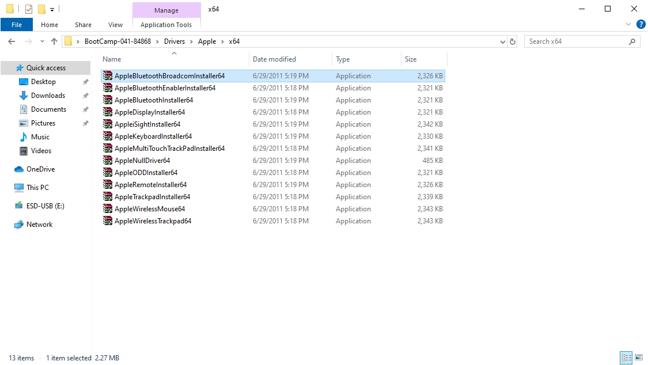The height and width of the screenshot is (365, 648).
Task: Click the Properties quick access toolbar icon
Action: [29, 9]
